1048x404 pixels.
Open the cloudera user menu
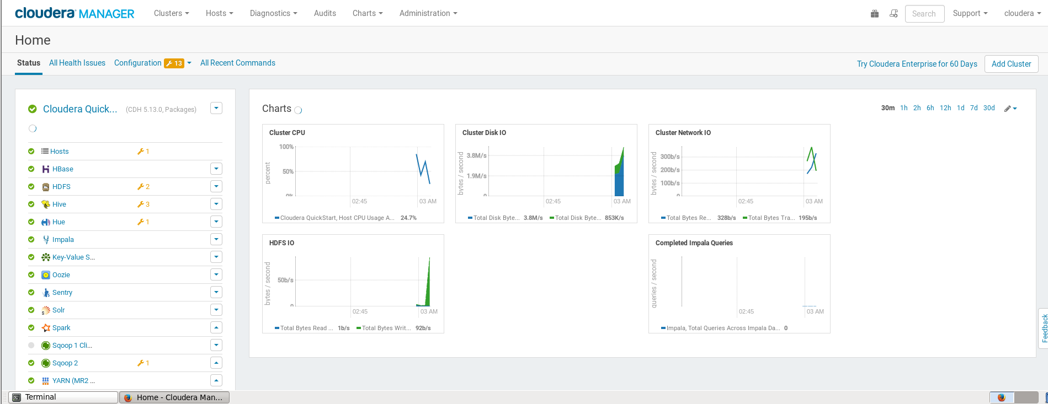point(1023,13)
